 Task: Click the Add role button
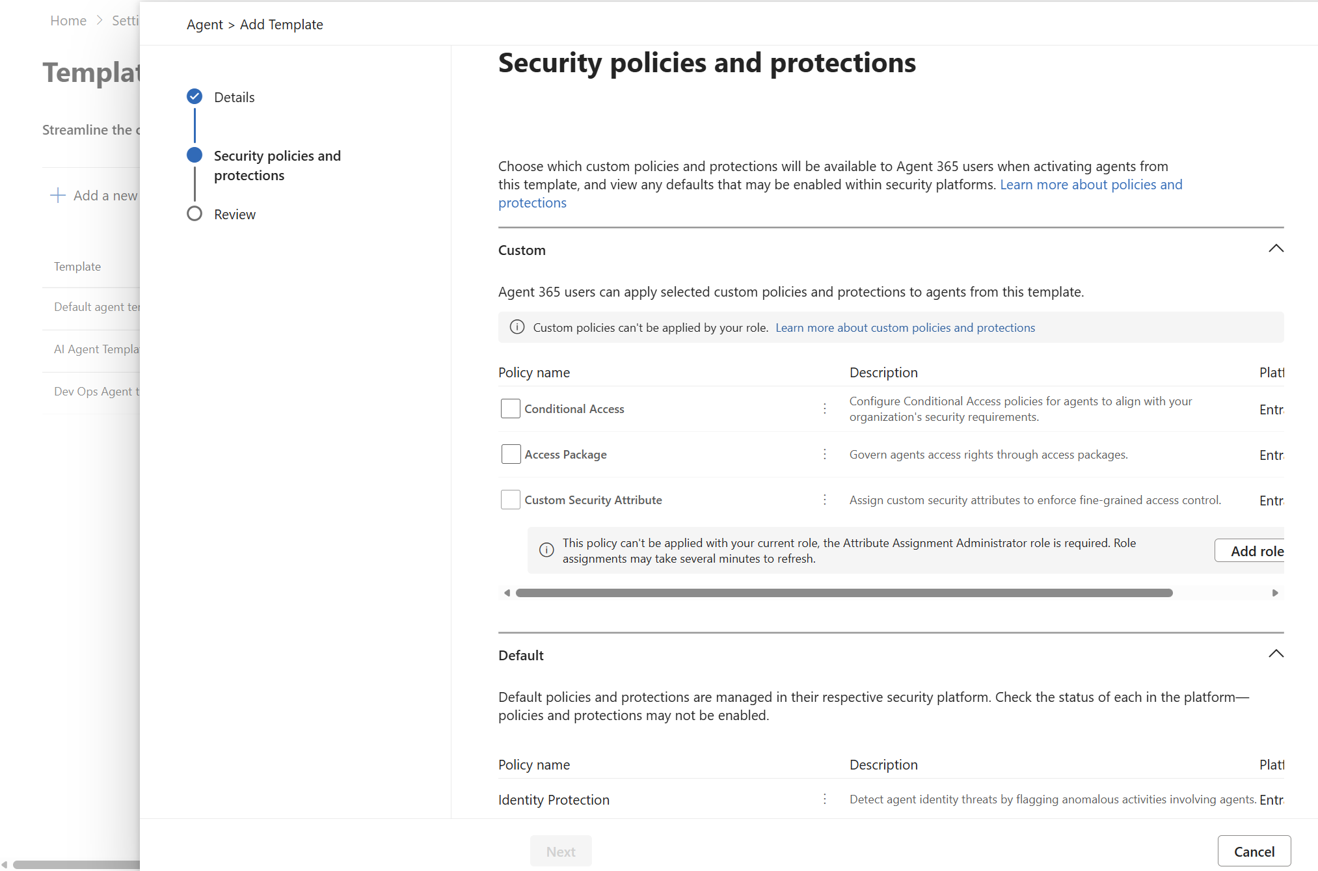pos(1250,551)
